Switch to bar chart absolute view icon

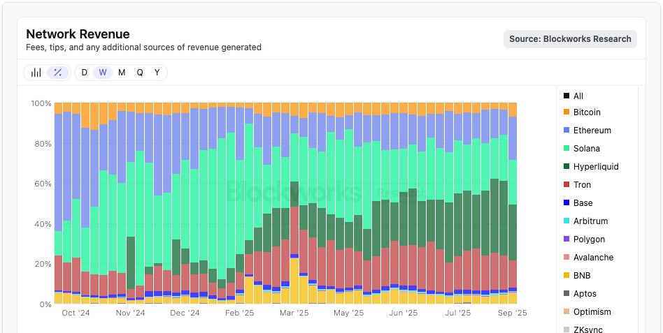pos(36,73)
